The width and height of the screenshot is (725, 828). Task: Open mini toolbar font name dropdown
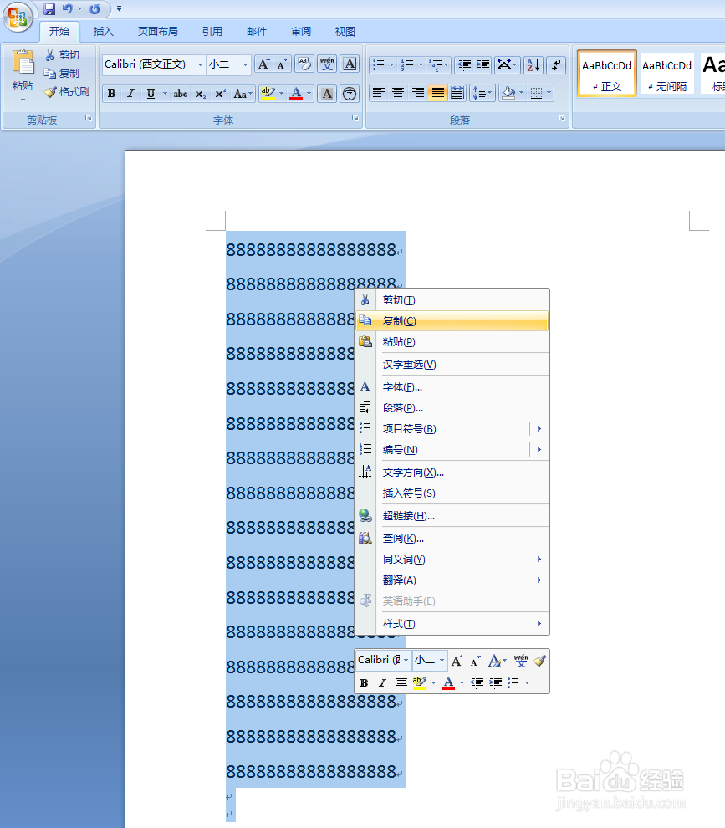pyautogui.click(x=406, y=660)
